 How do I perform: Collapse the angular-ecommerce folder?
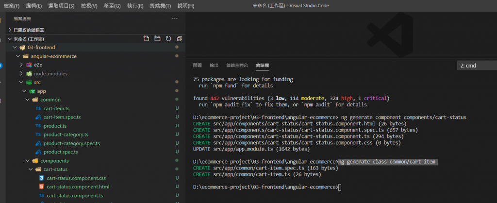coord(18,56)
